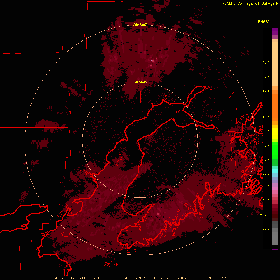Click the yellow segment of the color bar

tap(275, 133)
